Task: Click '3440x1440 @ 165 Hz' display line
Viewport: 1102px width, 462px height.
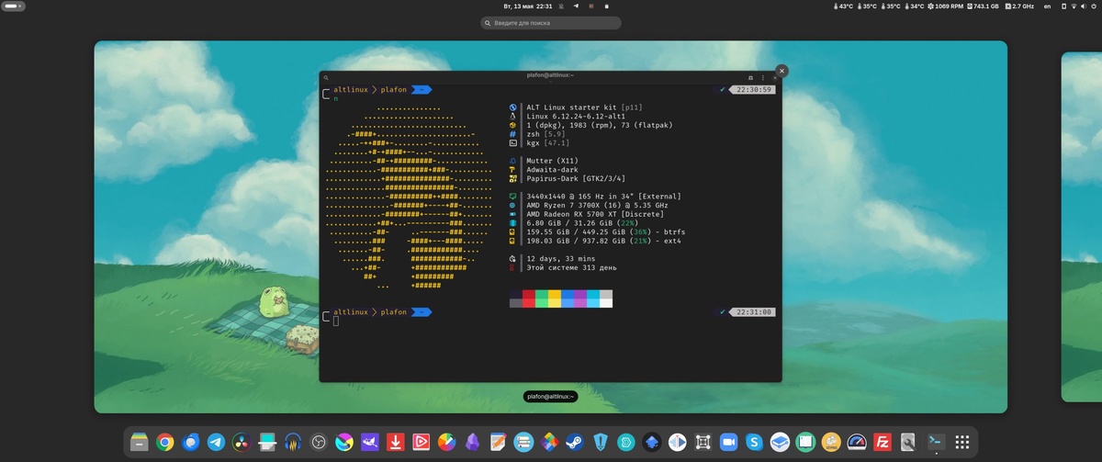Action: tap(602, 197)
